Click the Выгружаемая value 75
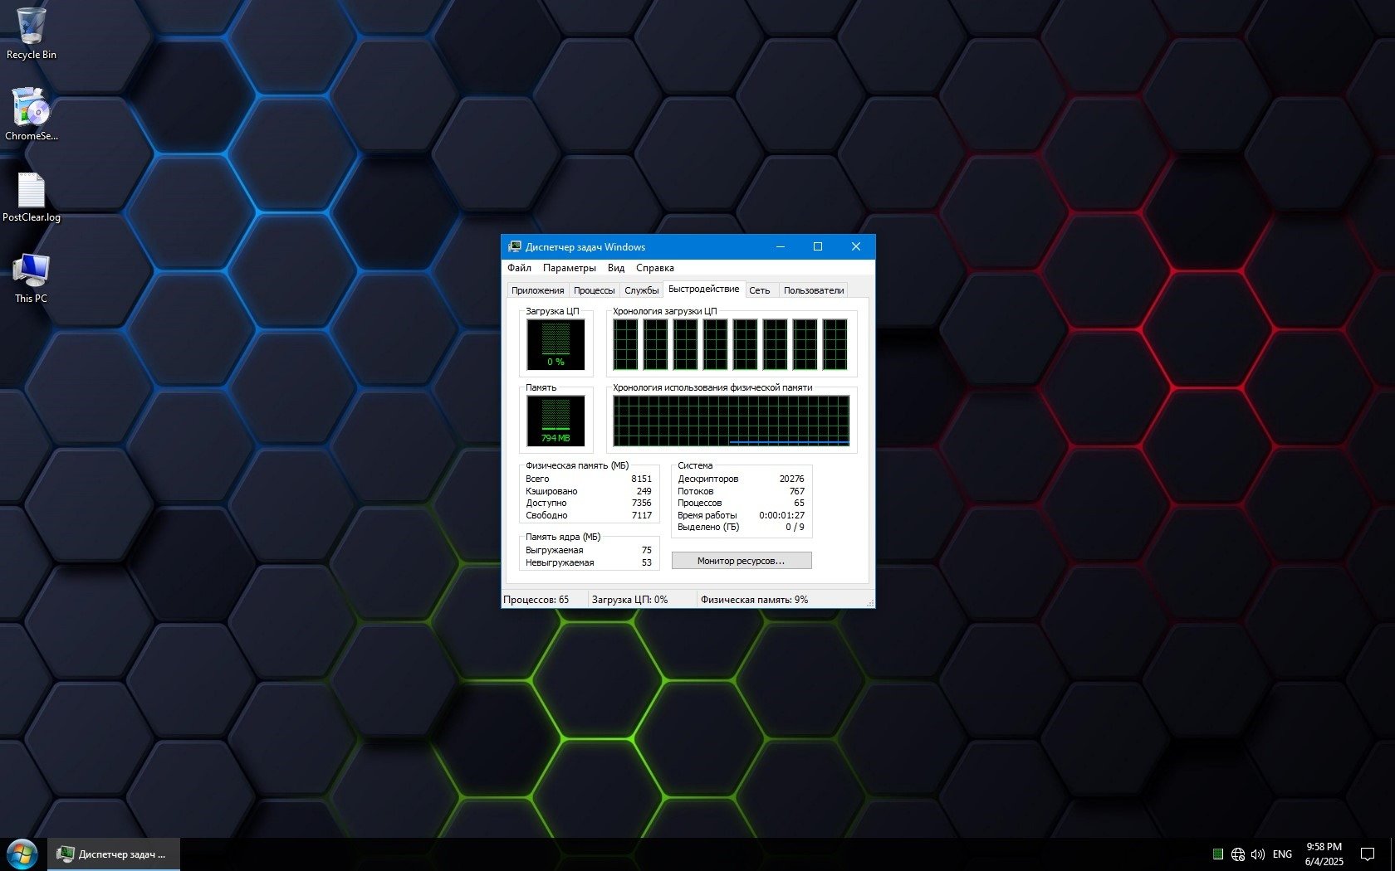1395x871 pixels. [646, 550]
